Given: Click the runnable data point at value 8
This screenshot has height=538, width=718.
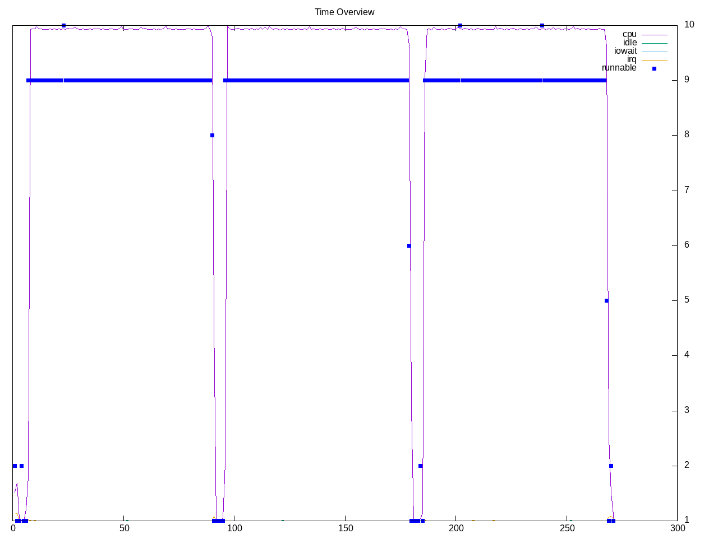Looking at the screenshot, I should [x=212, y=135].
